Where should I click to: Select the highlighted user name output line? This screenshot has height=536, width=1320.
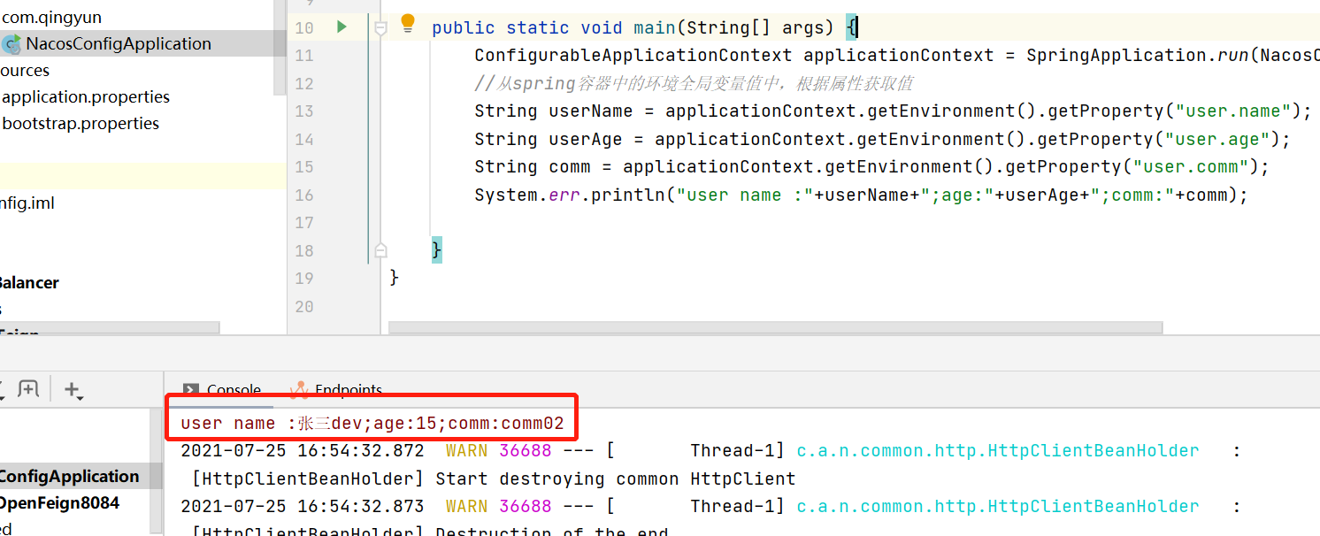pos(372,423)
